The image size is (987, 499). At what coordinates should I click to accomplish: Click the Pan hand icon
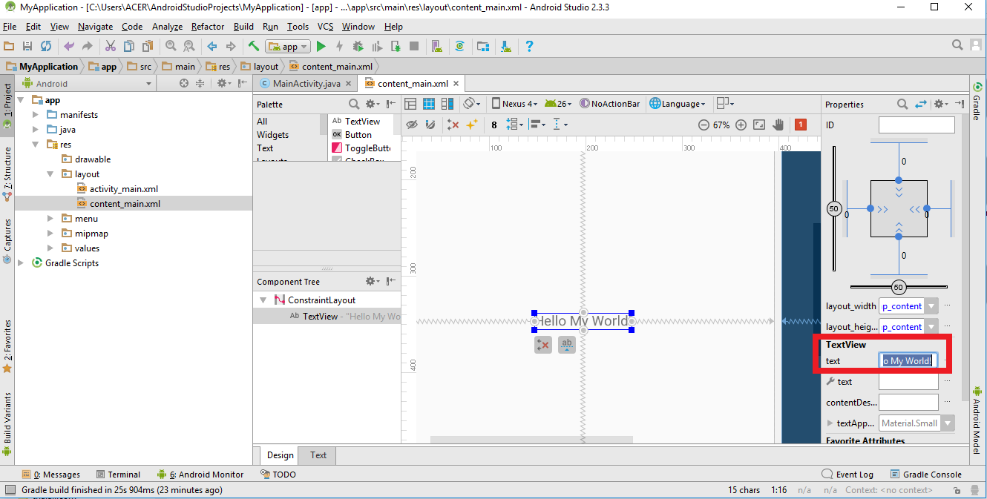(x=778, y=125)
